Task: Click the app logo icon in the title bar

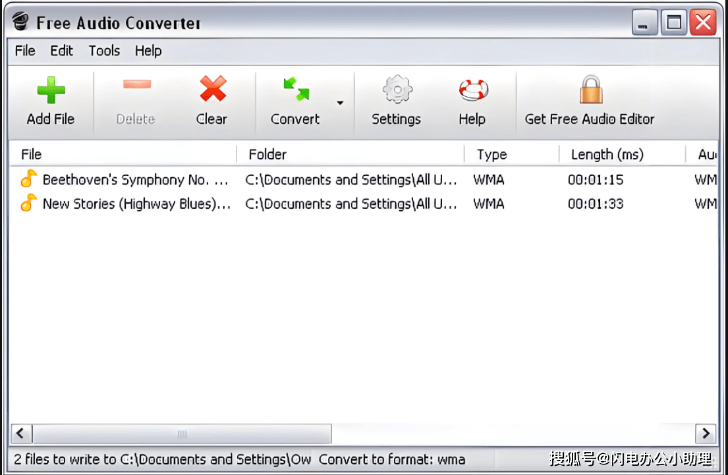Action: tap(20, 21)
